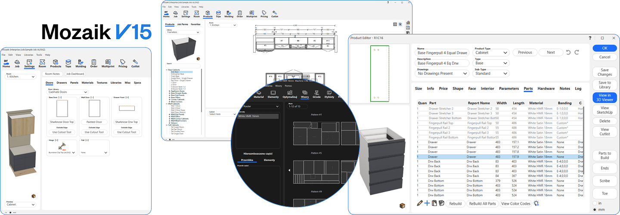Select Fingerpull Rail Top row in parts table
The height and width of the screenshot is (215, 620).
(x=499, y=123)
